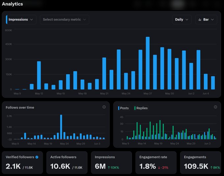224x176 pixels.
Task: Click the May 21 impressions bar
Action: [104, 73]
